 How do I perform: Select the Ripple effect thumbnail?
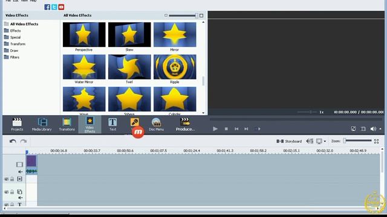tap(175, 67)
